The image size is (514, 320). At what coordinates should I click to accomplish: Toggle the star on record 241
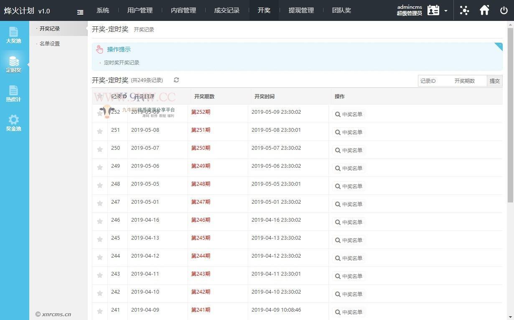click(100, 311)
